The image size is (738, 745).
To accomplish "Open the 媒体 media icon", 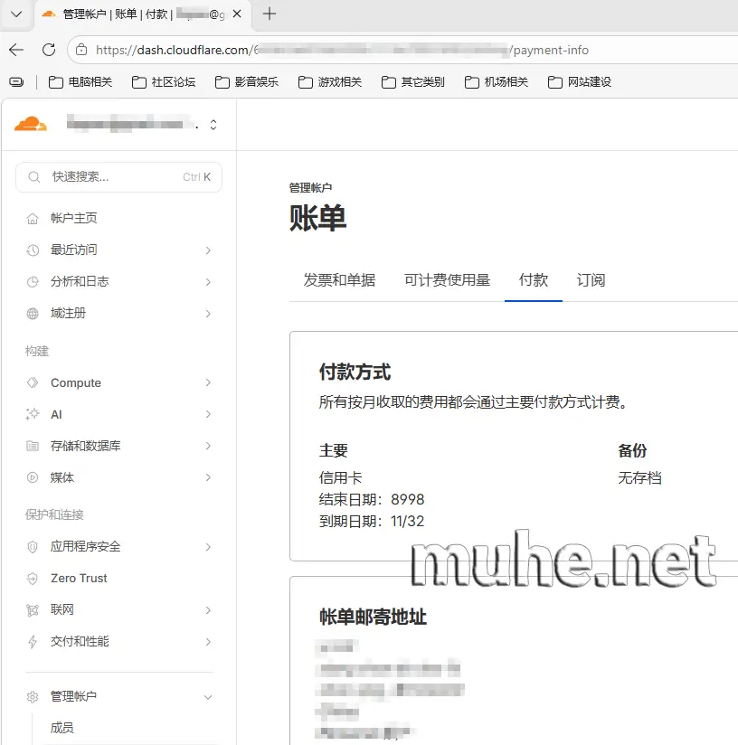I will pyautogui.click(x=30, y=477).
